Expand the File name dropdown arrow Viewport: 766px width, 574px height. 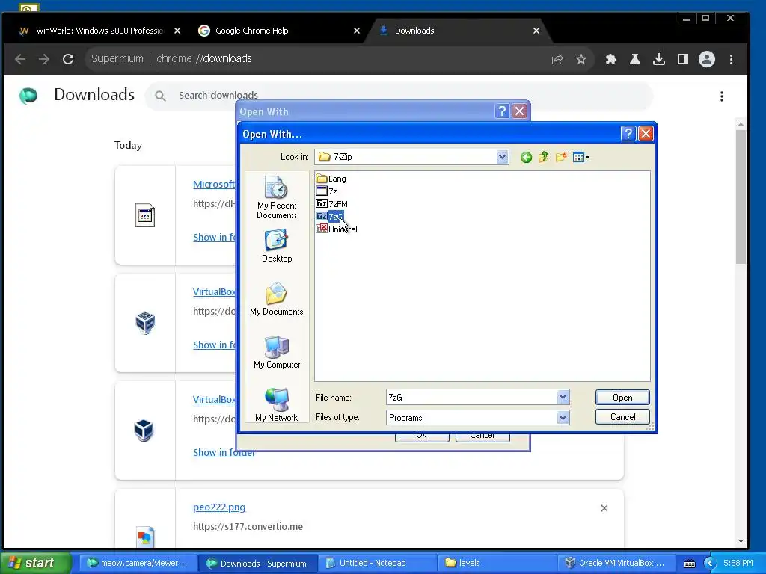[563, 398]
